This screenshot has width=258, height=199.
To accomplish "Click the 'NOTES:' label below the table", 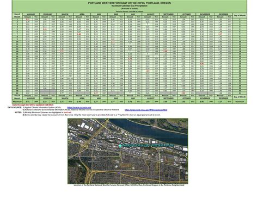I will click(x=18, y=113).
